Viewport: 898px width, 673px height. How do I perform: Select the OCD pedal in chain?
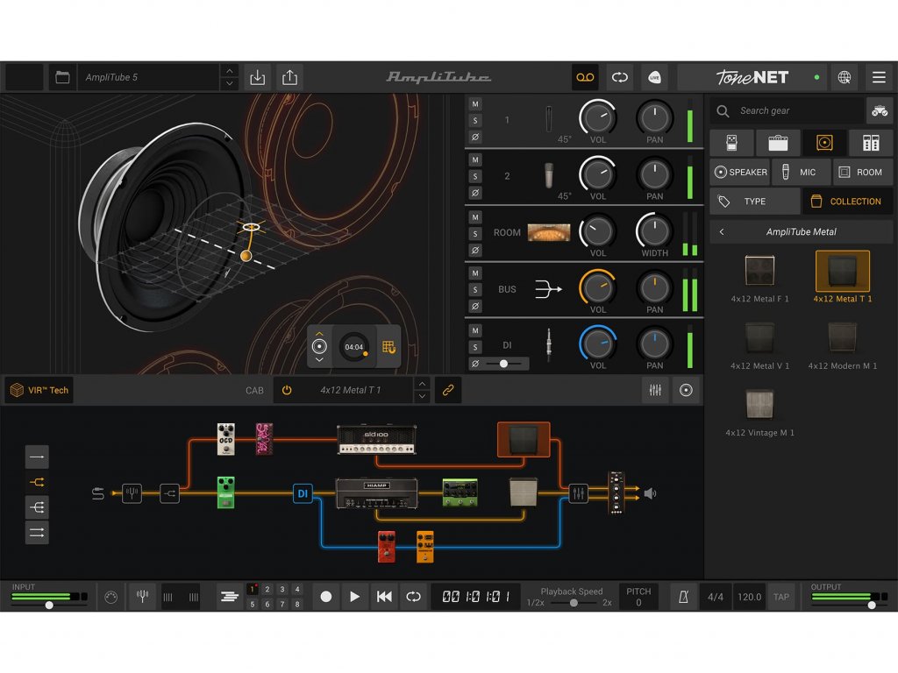(226, 440)
